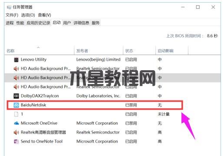Select the Microsoft OneDrive cloud icon
Viewport: 224px width, 156px height.
[x=16, y=123]
